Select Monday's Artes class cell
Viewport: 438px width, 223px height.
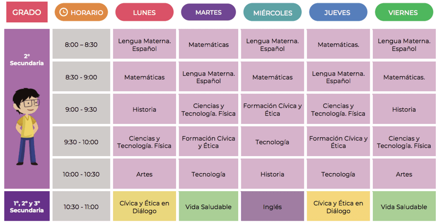144,174
